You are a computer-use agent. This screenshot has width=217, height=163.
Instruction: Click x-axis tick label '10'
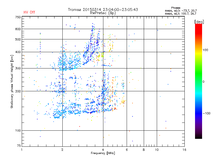(x=157, y=150)
